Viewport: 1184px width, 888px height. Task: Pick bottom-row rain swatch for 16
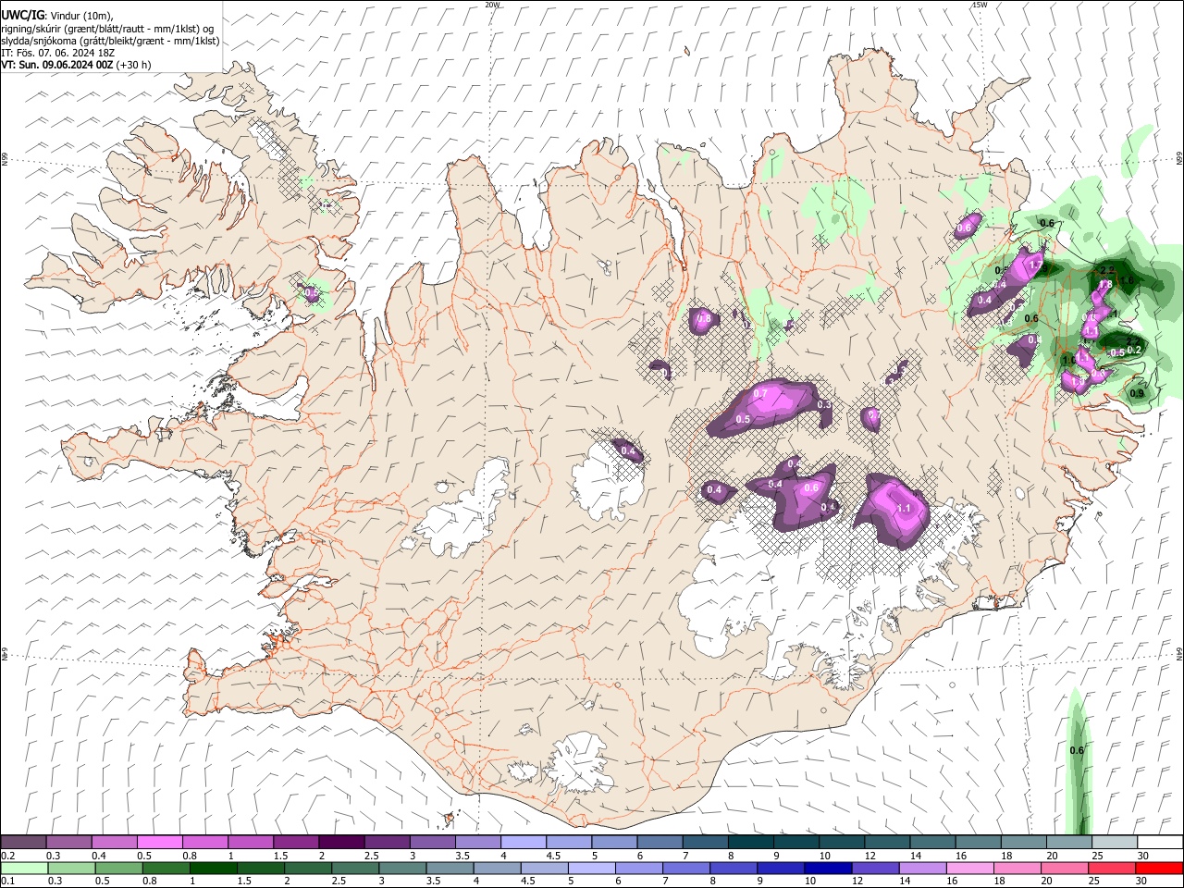969,869
